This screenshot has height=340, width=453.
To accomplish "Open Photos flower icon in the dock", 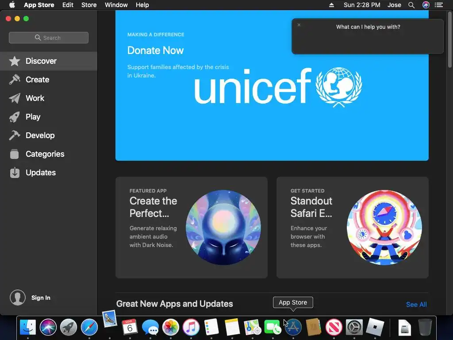I will [x=171, y=327].
